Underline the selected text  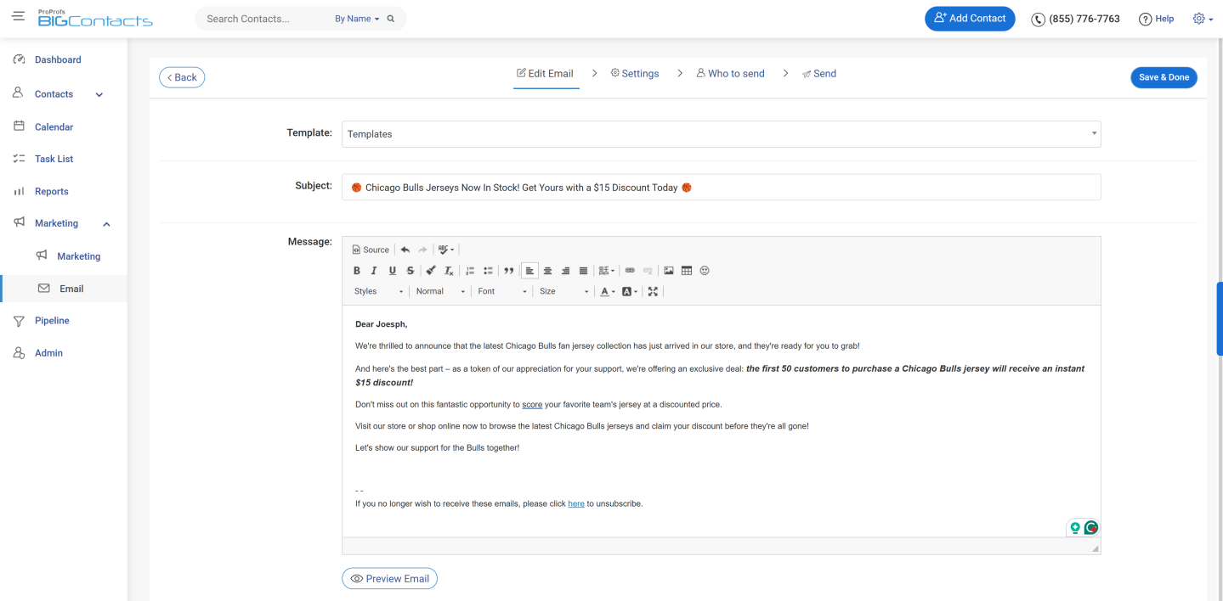(x=392, y=271)
